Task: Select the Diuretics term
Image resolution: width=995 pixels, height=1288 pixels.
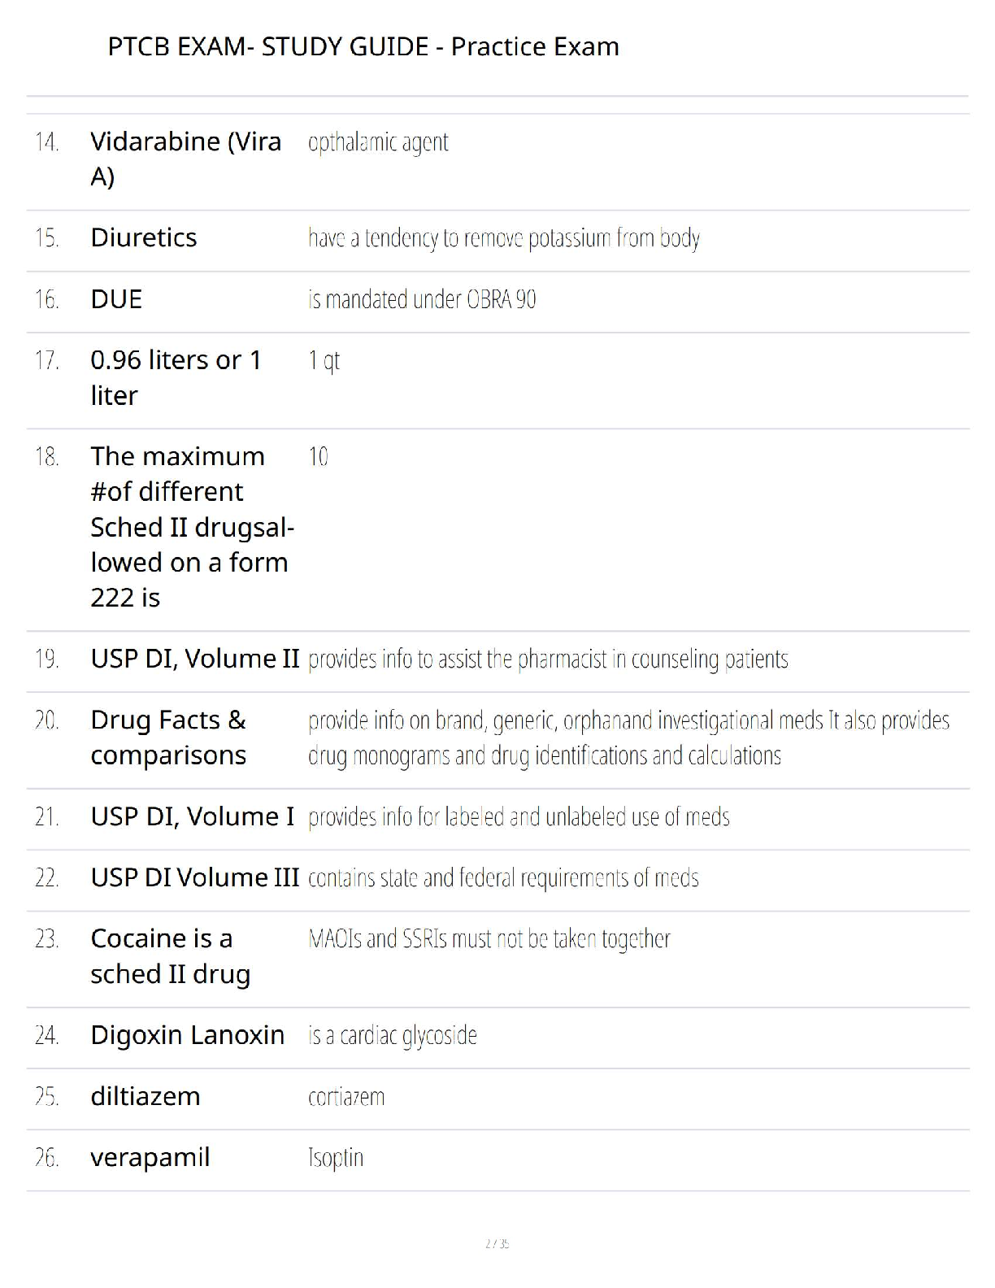Action: [x=143, y=237]
